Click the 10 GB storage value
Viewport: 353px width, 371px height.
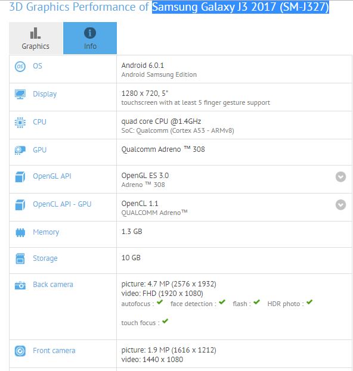131,258
